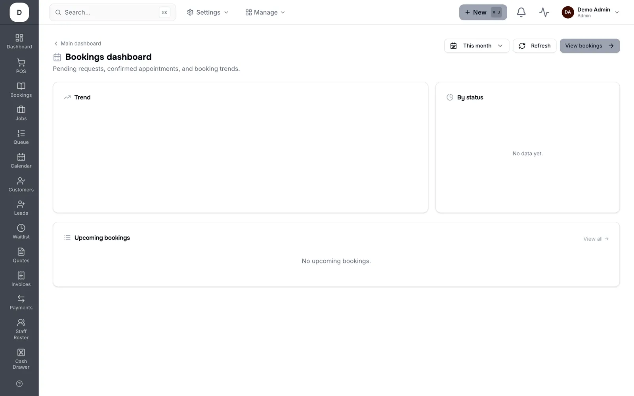Click the D workspace logo
Screen dimensions: 634x396
19,12
